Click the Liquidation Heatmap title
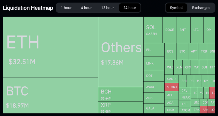This screenshot has height=116, width=218. (x=28, y=8)
